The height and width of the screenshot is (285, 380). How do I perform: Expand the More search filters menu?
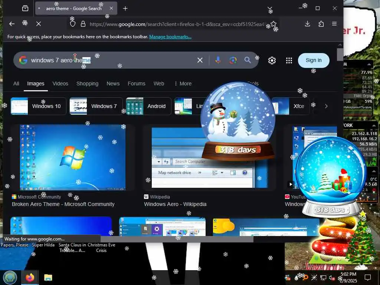(x=183, y=83)
